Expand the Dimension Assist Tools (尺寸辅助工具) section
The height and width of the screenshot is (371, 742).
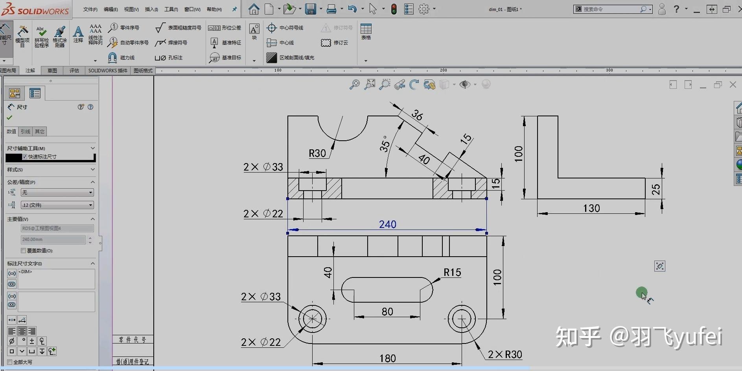[x=93, y=148]
